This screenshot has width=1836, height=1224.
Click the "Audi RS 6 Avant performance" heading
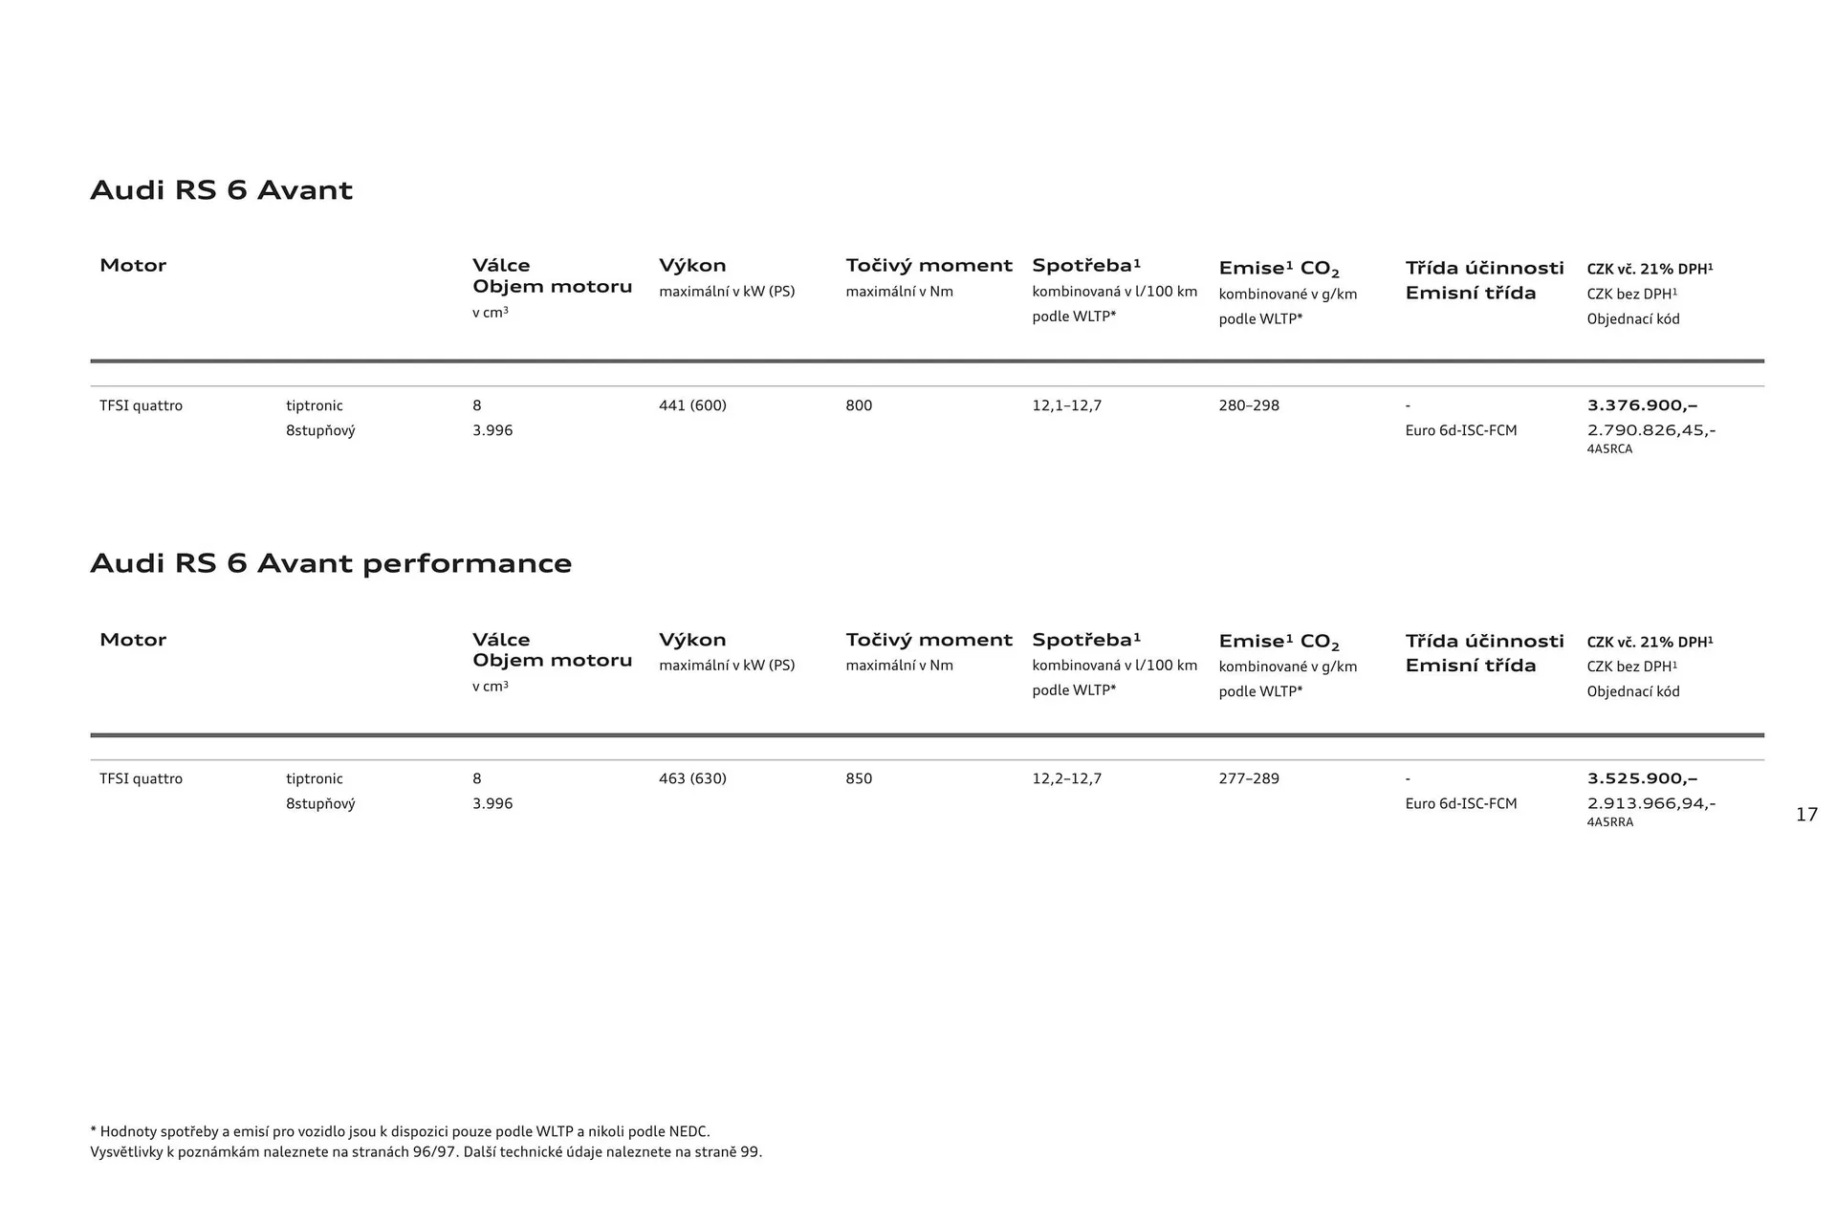331,563
